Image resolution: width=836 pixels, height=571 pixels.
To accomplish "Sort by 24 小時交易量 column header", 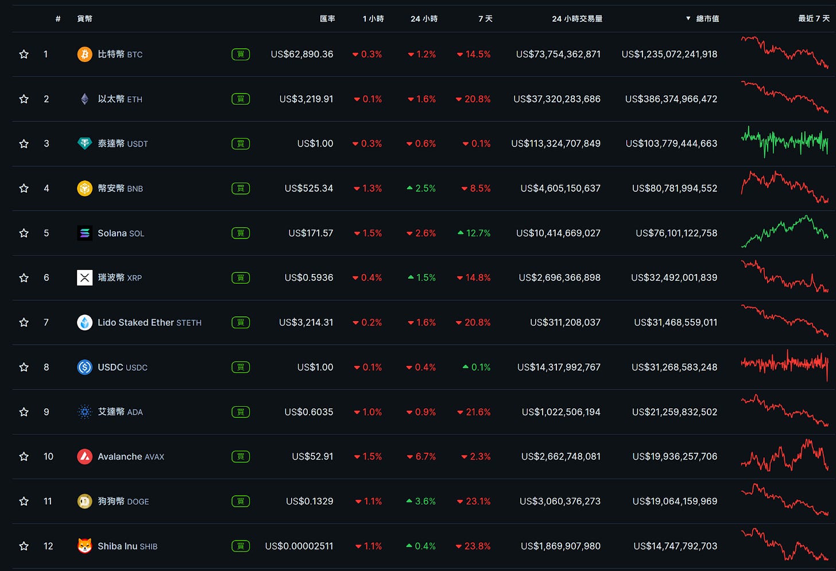I will 577,18.
